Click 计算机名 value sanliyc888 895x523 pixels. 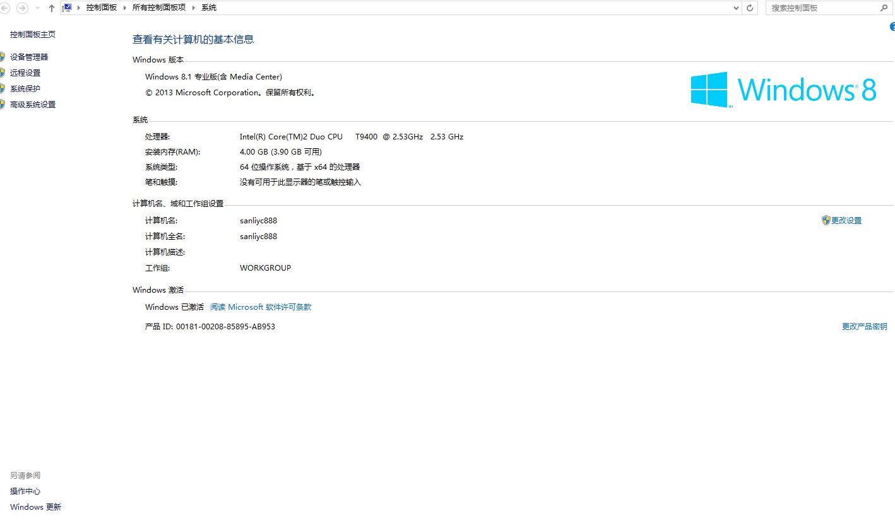pos(258,221)
